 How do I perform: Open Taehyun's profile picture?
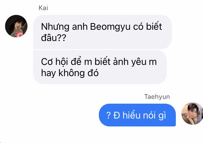pyautogui.click(x=192, y=114)
